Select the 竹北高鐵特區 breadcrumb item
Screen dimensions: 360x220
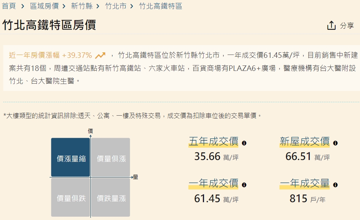160,6
